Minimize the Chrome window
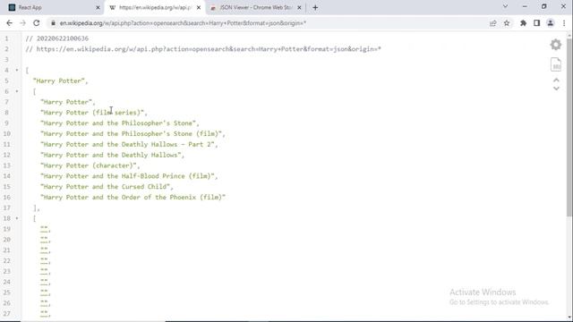 525,6
